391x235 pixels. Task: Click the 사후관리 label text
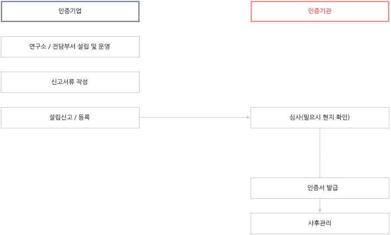pos(320,223)
